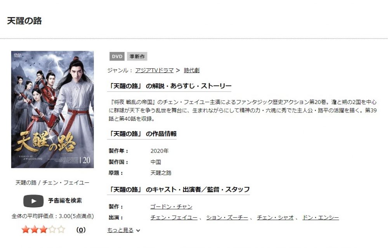Open producer ゴードン・チャン link
The height and width of the screenshot is (248, 388).
[171, 206]
